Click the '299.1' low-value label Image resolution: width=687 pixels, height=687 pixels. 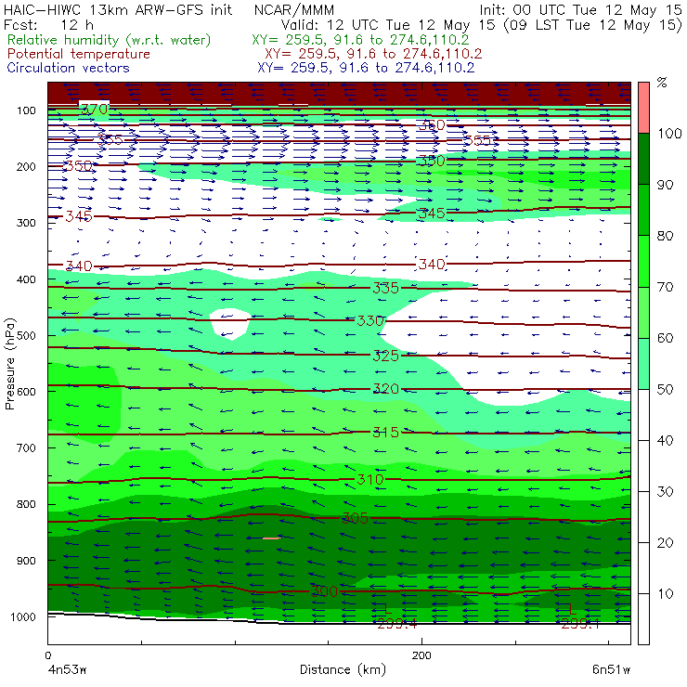tap(580, 624)
